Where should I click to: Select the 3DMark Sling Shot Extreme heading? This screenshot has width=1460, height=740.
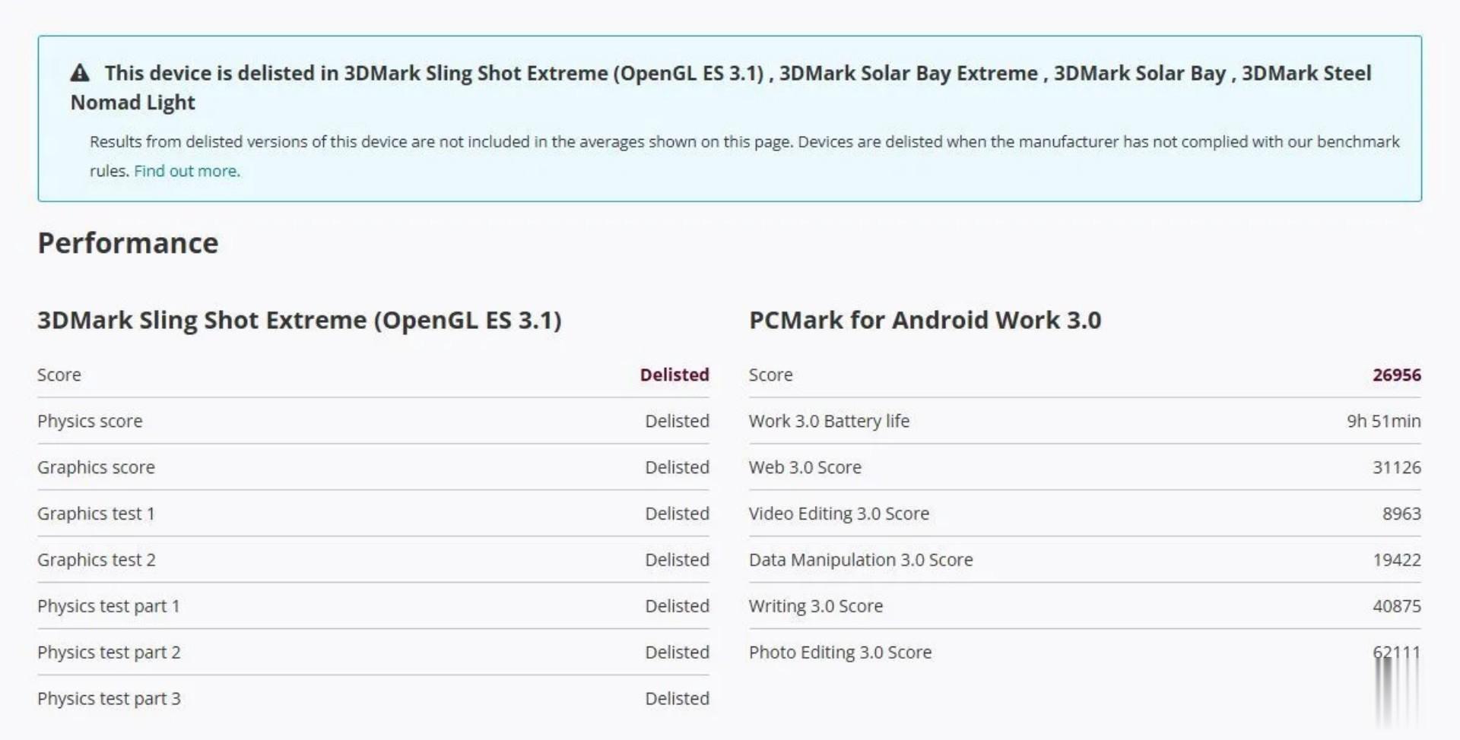(299, 320)
